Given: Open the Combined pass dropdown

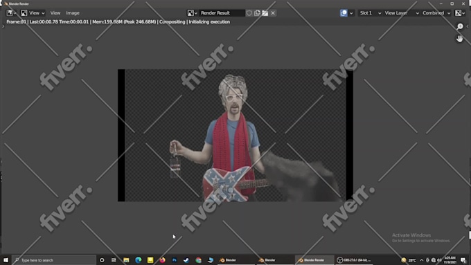Looking at the screenshot, I should click(436, 13).
